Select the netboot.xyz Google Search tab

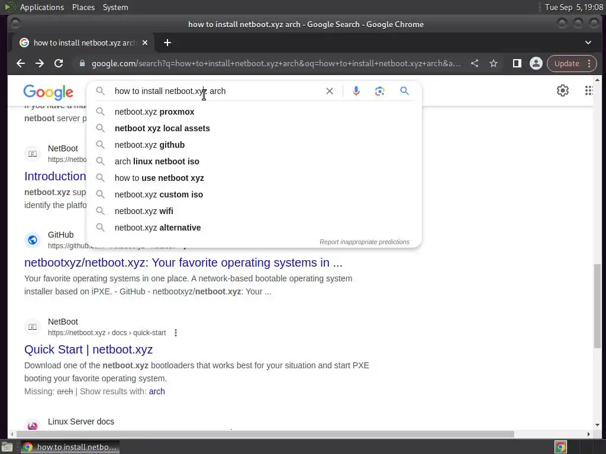point(84,43)
